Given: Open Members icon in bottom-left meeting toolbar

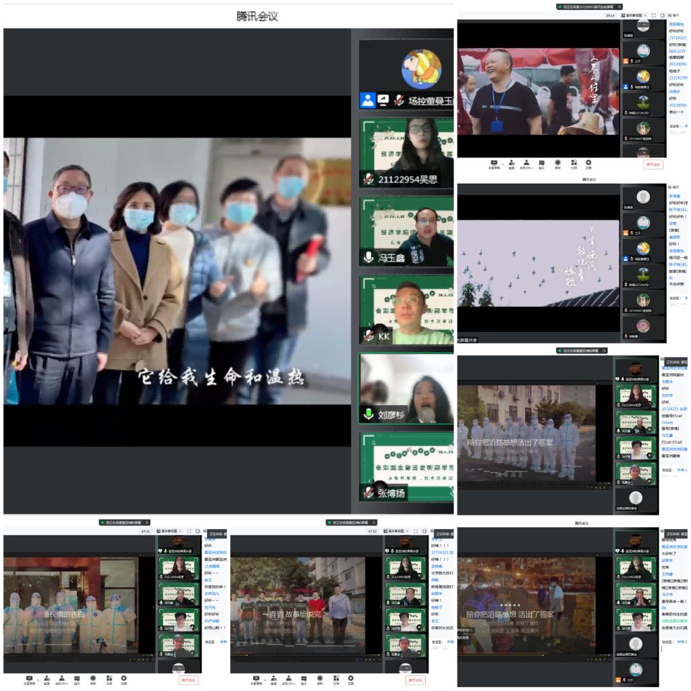Looking at the screenshot, I should click(x=61, y=678).
